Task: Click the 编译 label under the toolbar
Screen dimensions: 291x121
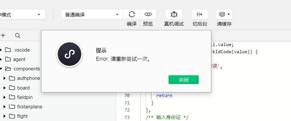Action: 132,24
